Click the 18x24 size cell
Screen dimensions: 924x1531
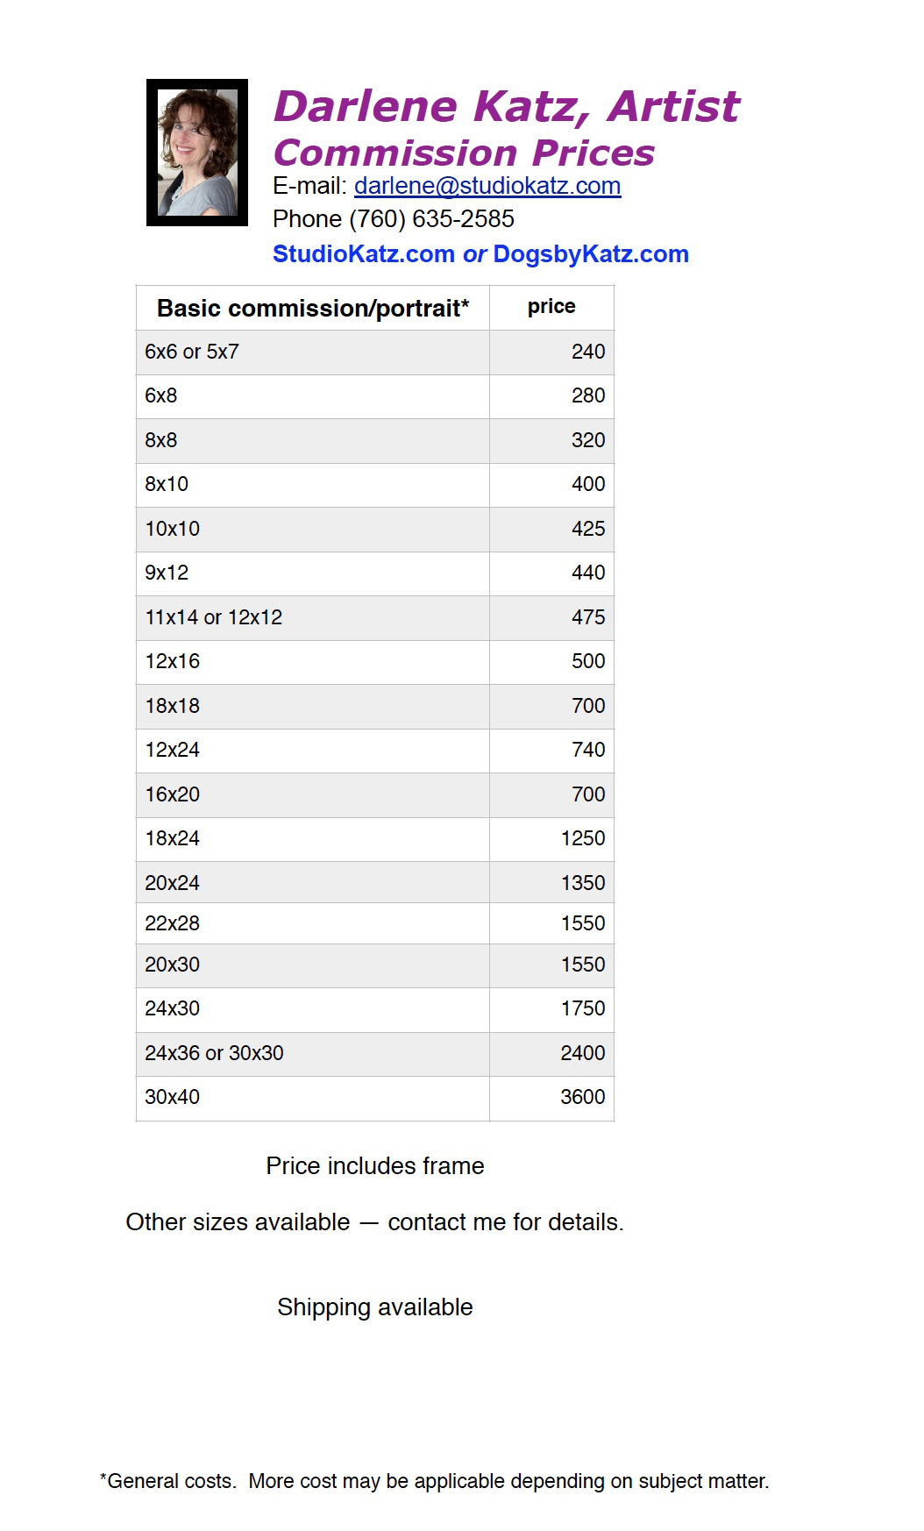coord(173,839)
